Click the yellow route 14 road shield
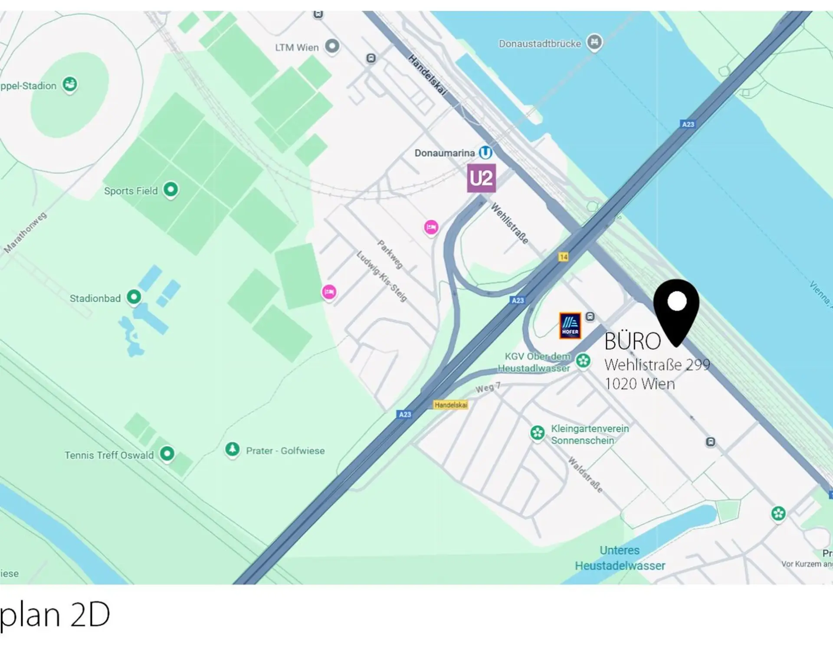This screenshot has width=833, height=645. pos(564,257)
